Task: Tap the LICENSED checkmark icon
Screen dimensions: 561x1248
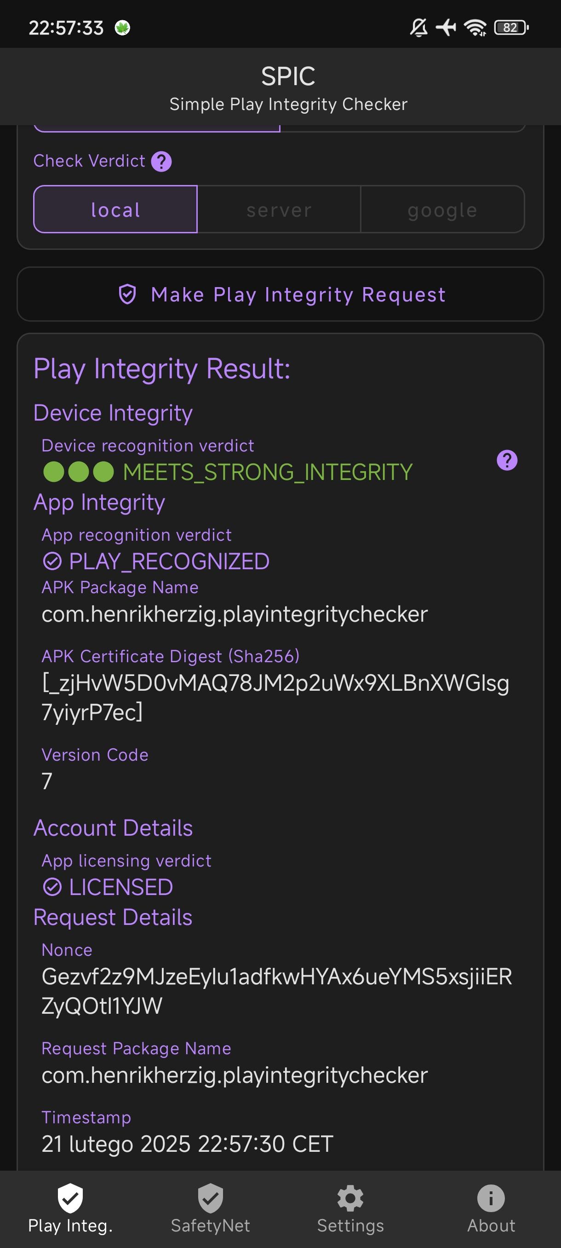Action: 52,888
